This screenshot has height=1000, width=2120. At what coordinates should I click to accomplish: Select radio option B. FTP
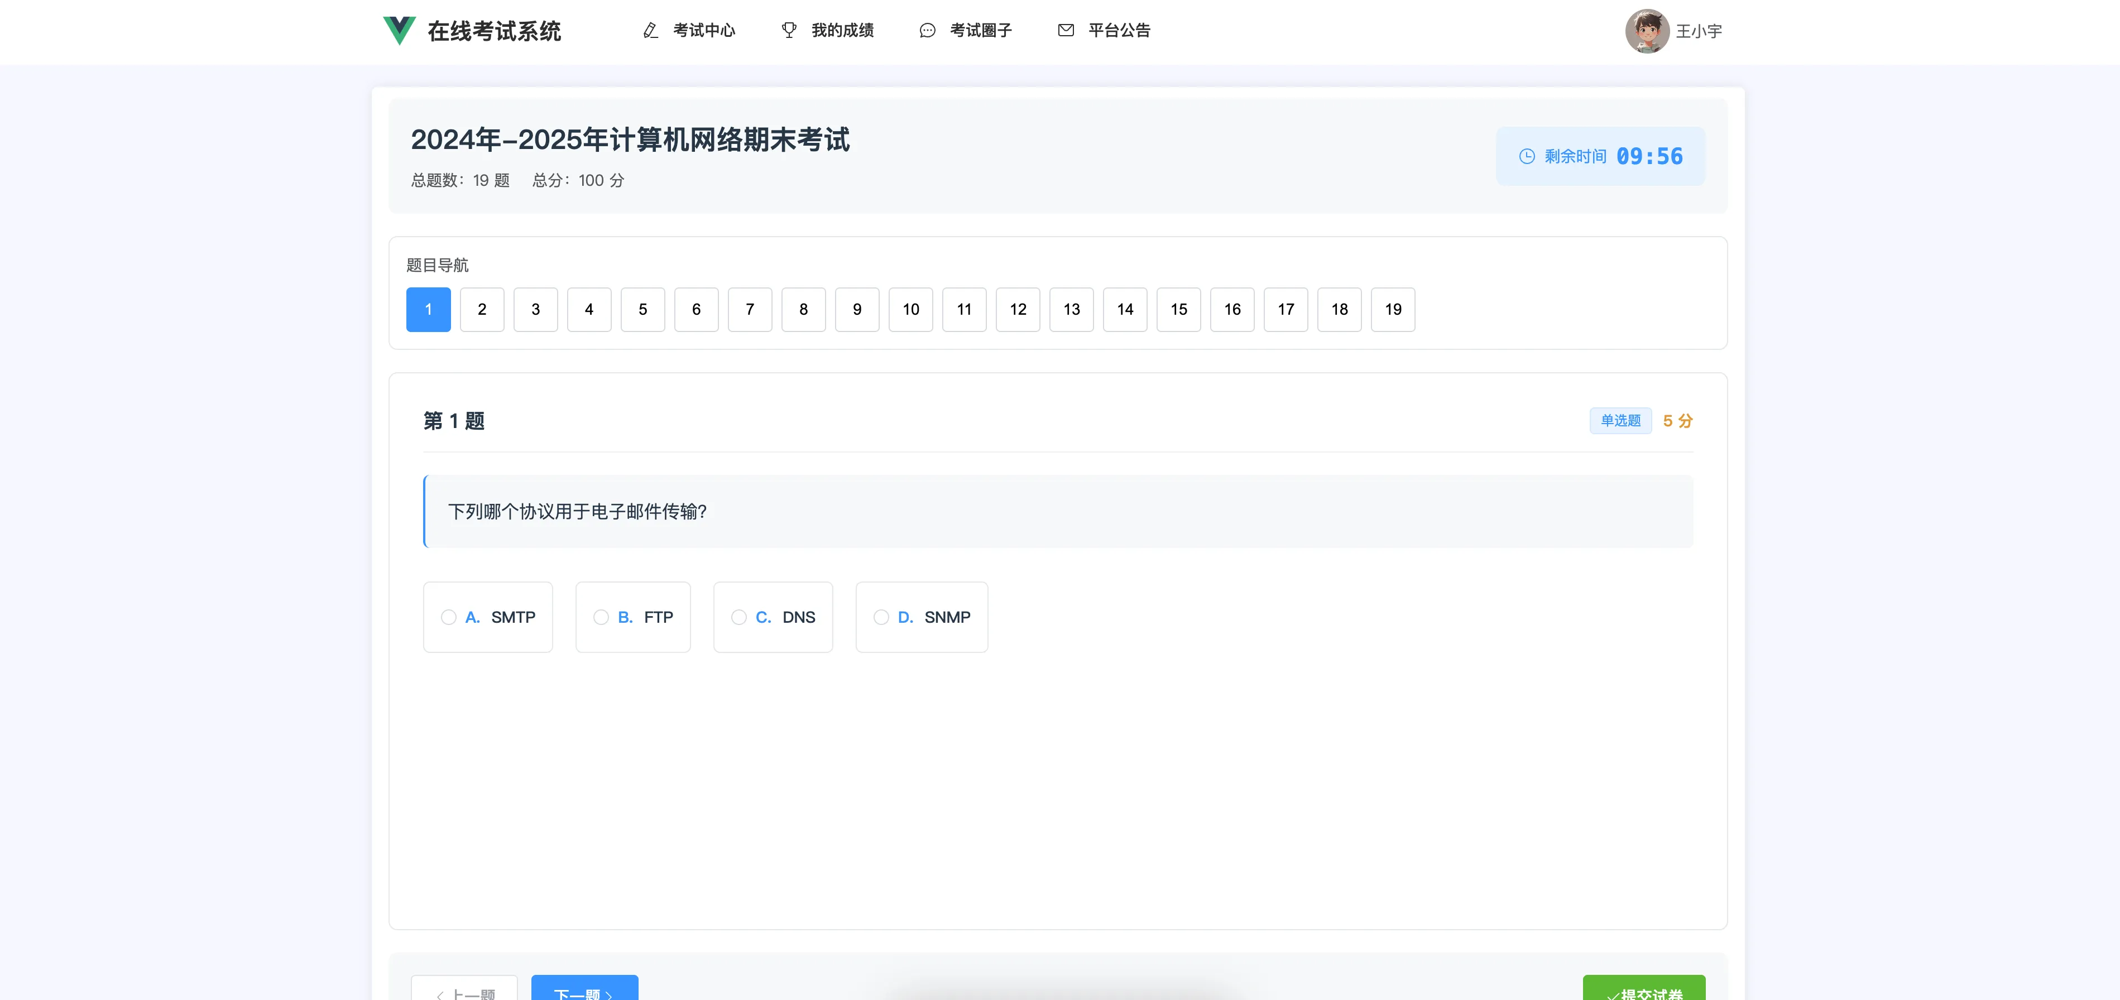602,617
